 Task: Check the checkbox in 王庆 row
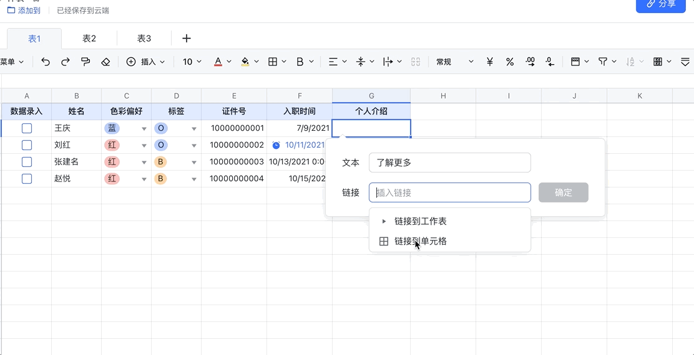point(27,128)
